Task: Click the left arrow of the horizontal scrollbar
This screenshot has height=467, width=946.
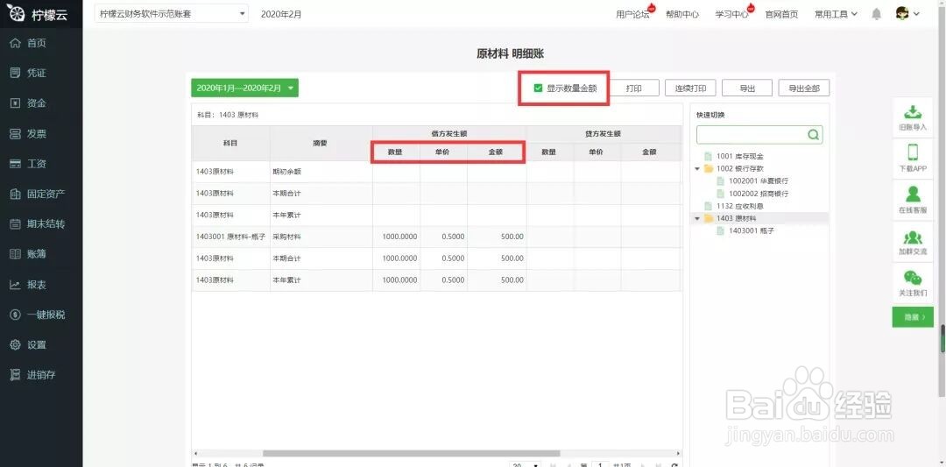Action: pos(194,453)
